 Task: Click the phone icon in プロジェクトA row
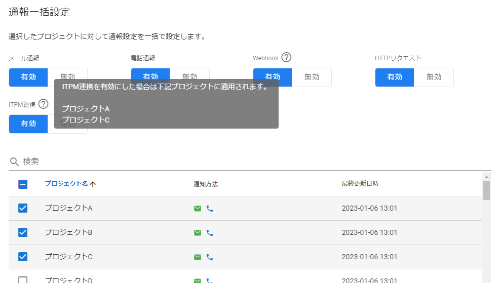click(210, 209)
